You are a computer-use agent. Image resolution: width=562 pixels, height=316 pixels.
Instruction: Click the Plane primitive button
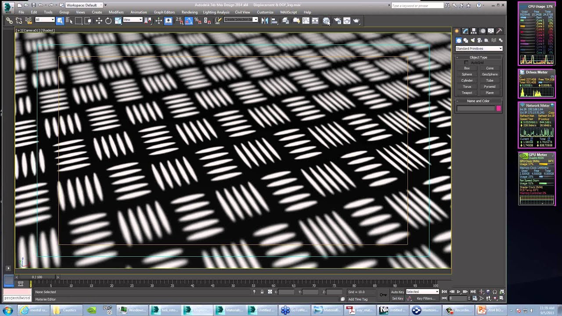[490, 93]
